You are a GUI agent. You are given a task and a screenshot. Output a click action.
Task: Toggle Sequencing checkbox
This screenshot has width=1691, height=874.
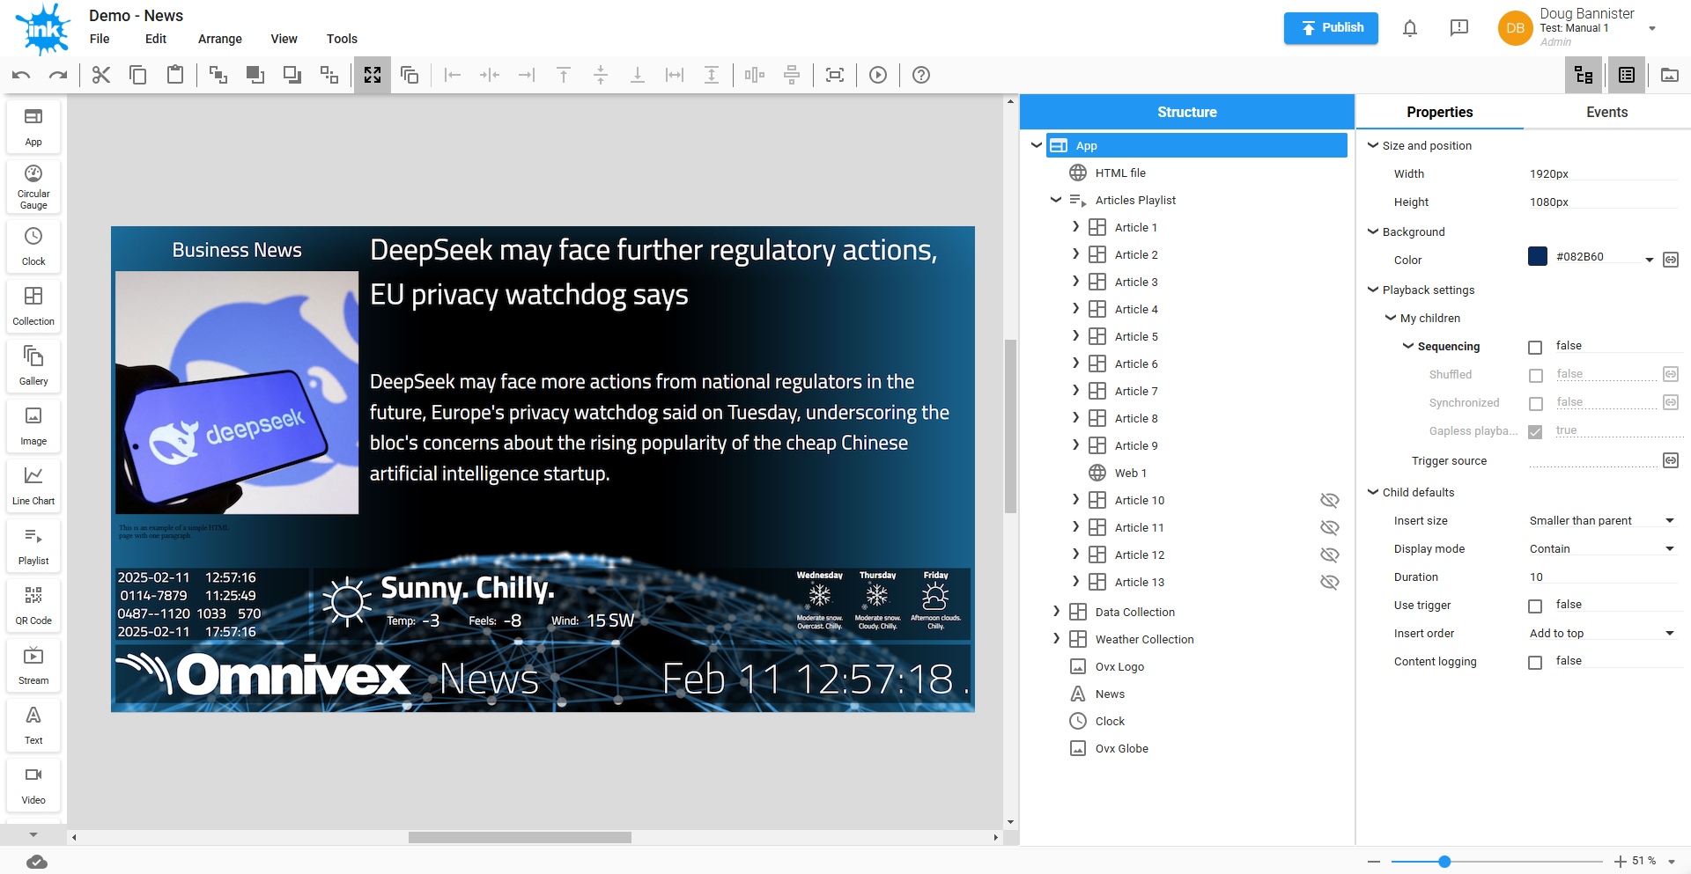tap(1535, 347)
